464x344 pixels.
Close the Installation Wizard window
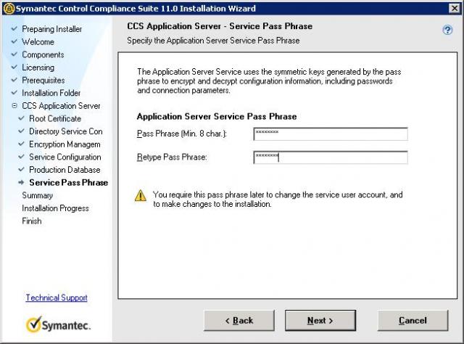455,8
